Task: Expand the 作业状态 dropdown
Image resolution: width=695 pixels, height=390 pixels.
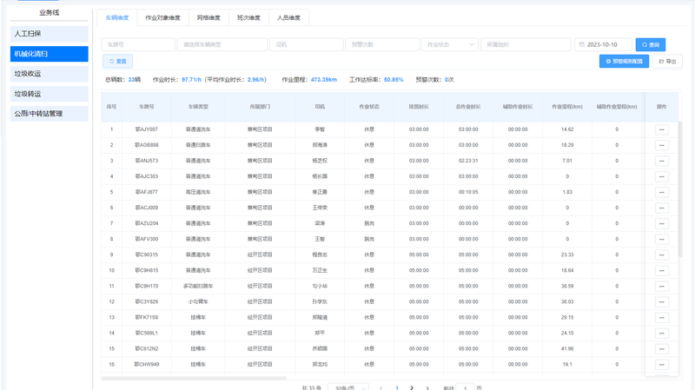Action: click(449, 44)
